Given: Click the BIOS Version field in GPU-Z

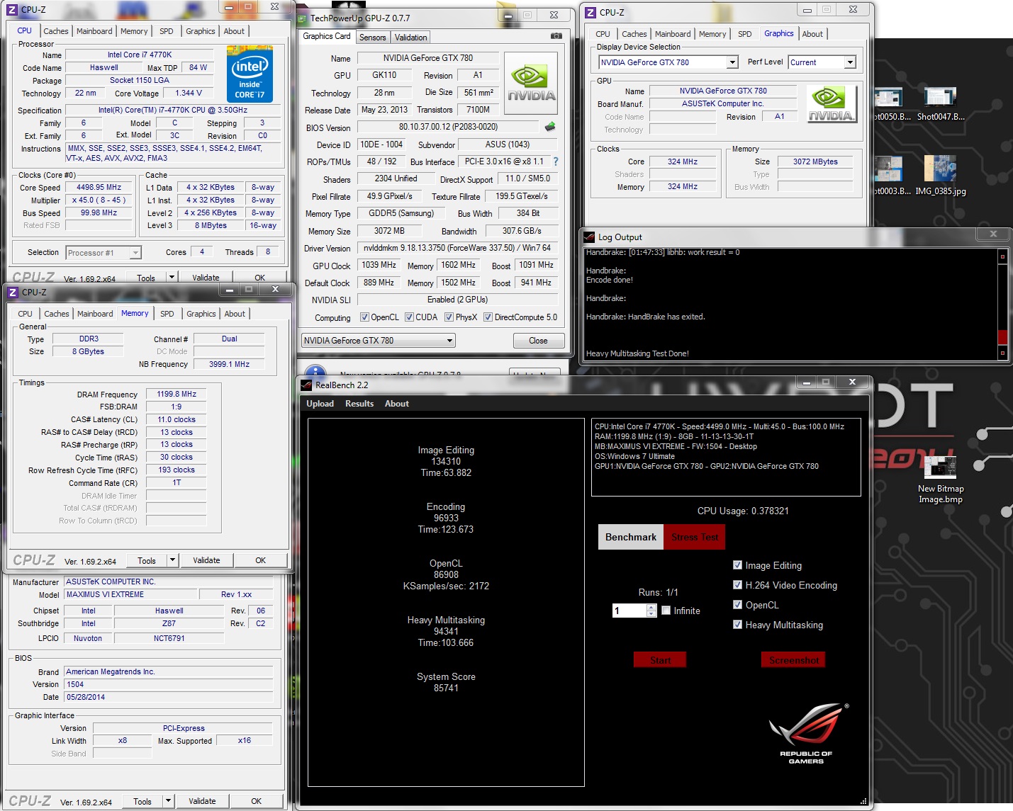Looking at the screenshot, I should [x=448, y=127].
